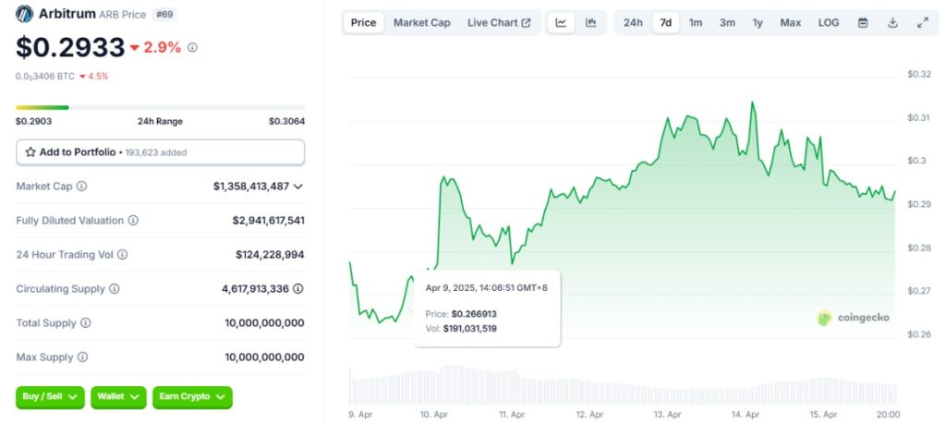
Task: Click the volume bars below chart
Action: point(623,386)
